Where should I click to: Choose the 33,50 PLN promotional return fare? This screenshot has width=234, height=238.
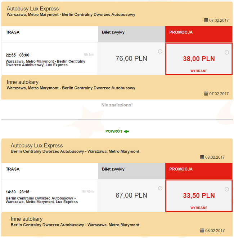click(x=199, y=196)
